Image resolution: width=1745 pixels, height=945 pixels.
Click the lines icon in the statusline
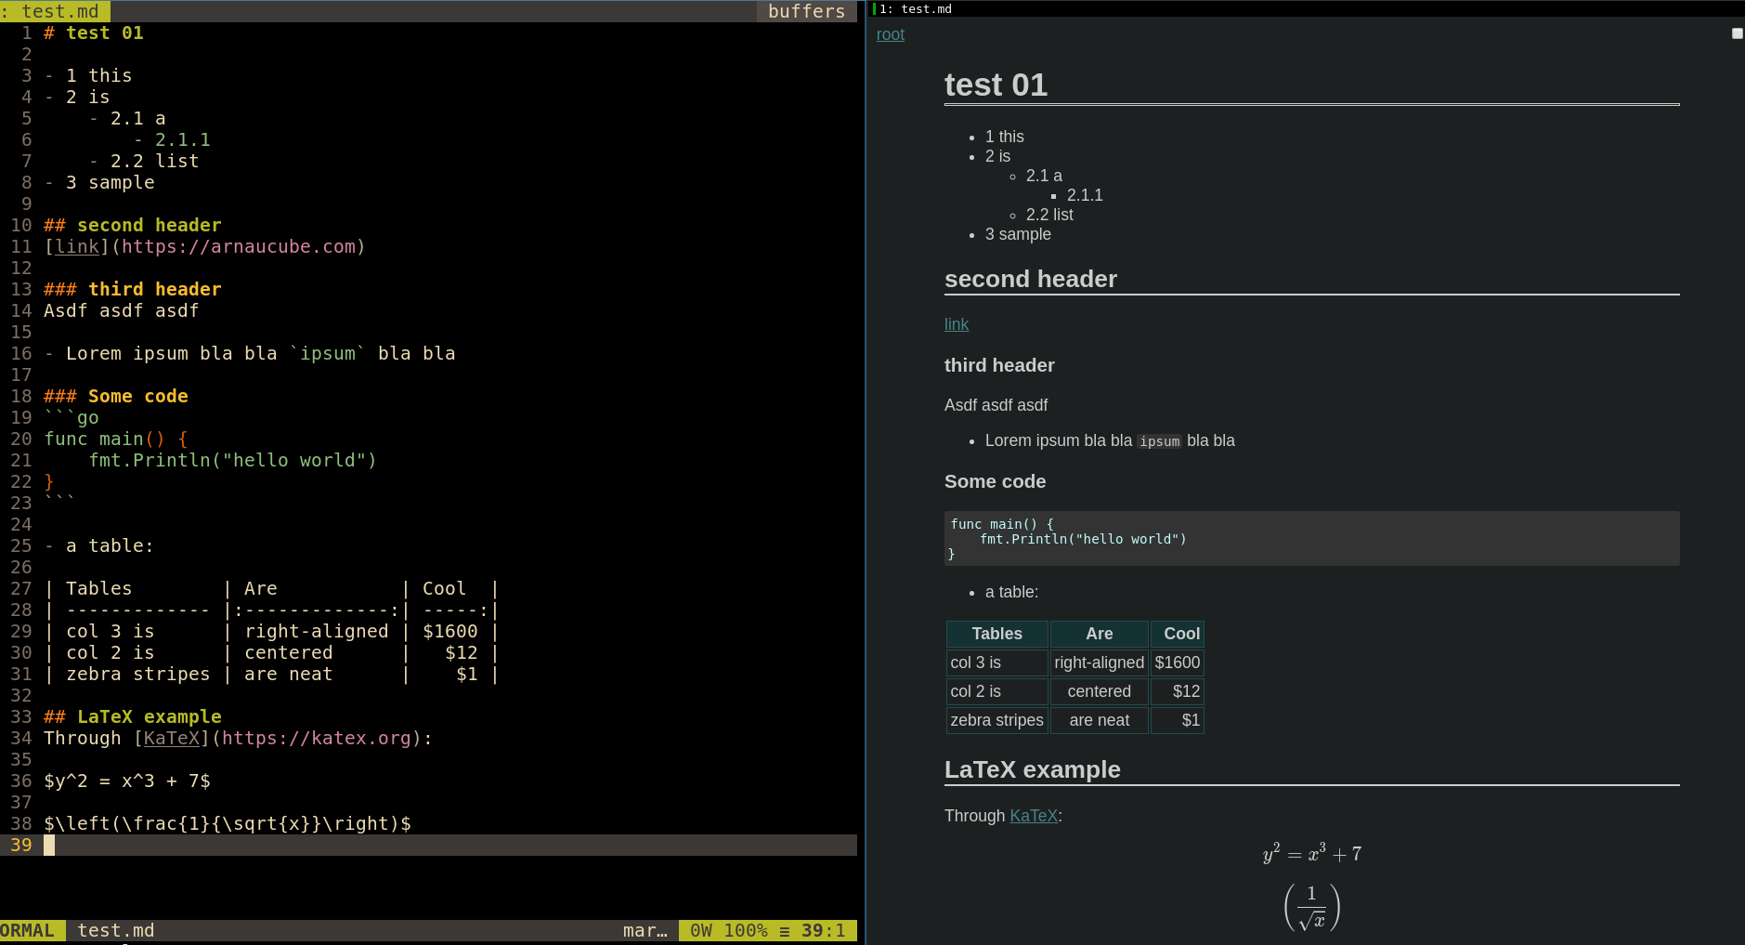pyautogui.click(x=785, y=930)
